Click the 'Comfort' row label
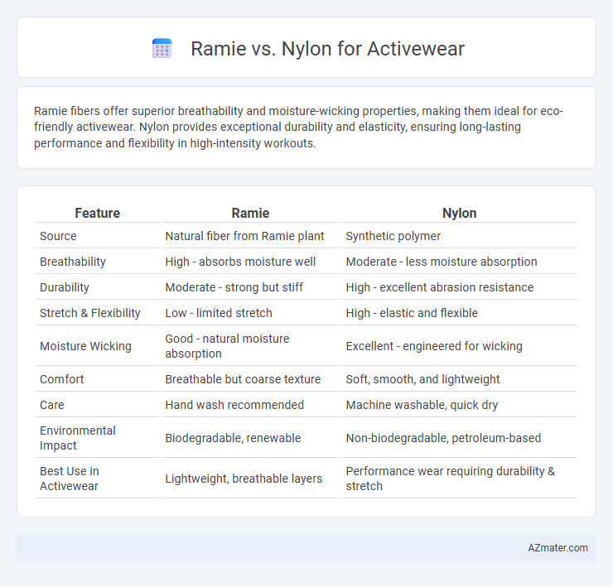 pos(62,379)
